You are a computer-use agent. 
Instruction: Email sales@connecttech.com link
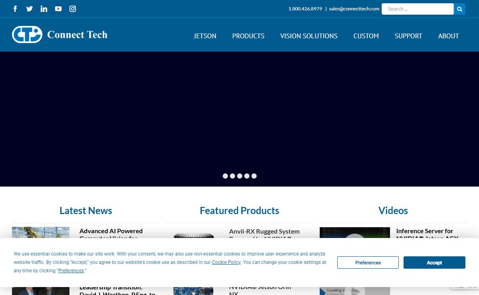tap(354, 9)
